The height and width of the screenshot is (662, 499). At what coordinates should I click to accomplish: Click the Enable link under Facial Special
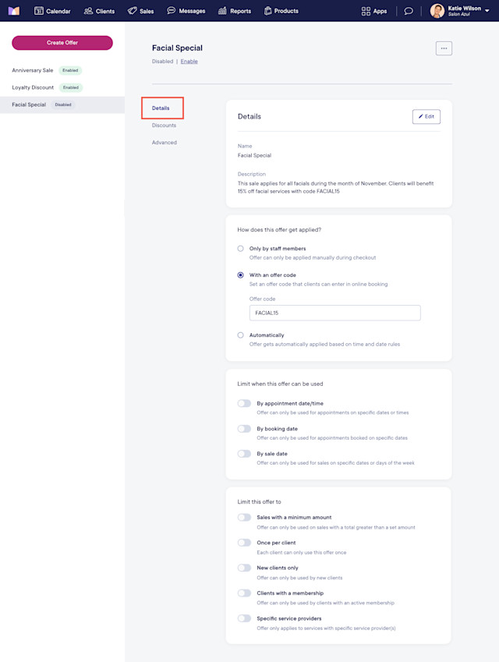[189, 62]
